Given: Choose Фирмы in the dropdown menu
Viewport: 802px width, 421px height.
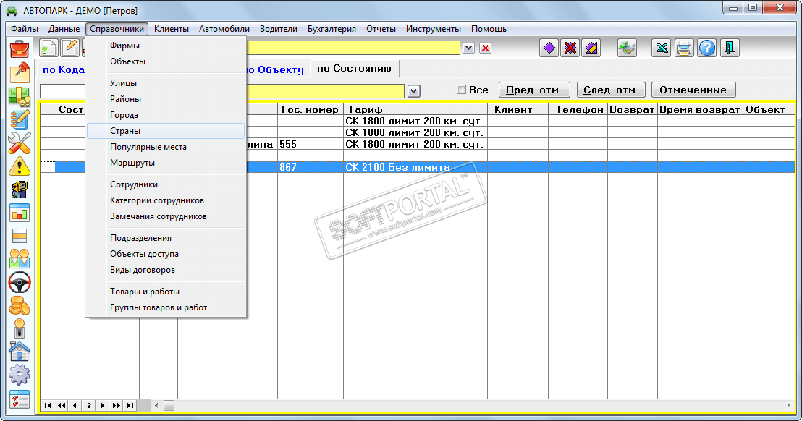Looking at the screenshot, I should coord(166,46).
